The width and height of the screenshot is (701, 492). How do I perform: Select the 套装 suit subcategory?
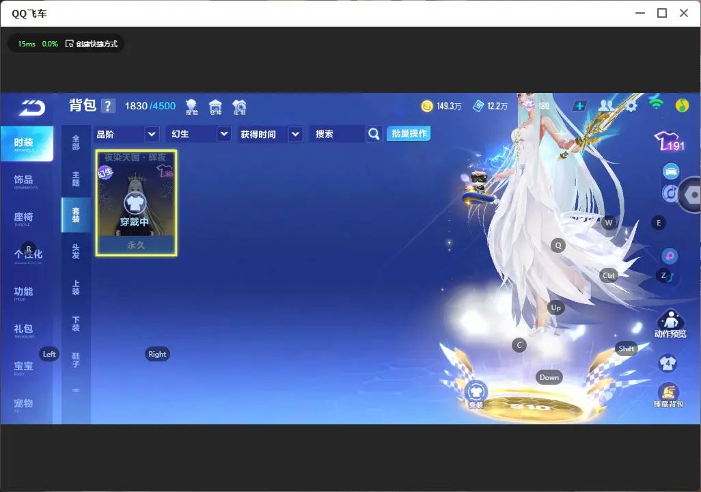76,215
